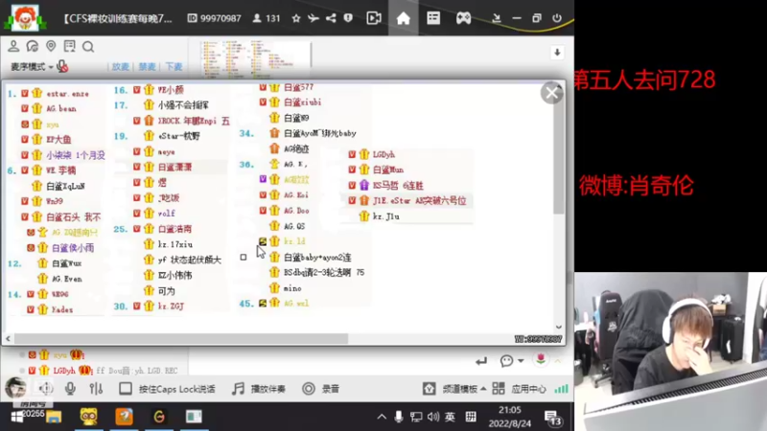Click the online user count 131
Screen dimensions: 767x431
point(267,18)
